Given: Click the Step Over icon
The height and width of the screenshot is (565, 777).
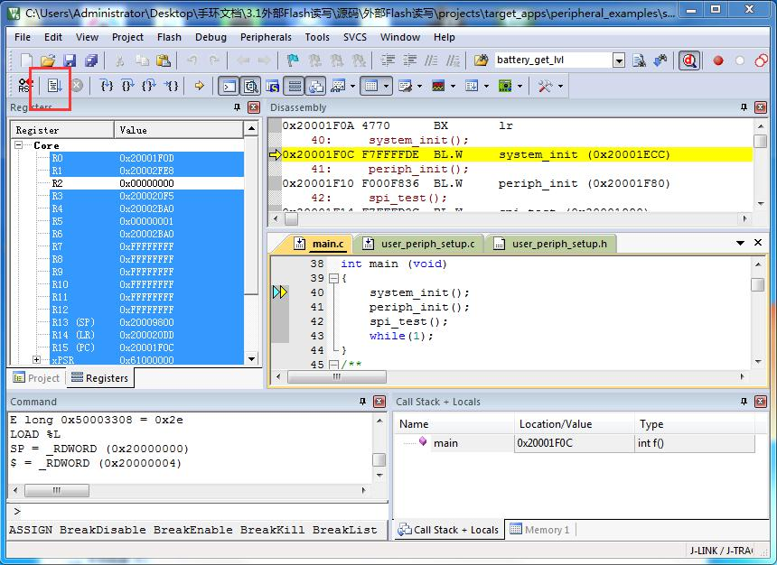Looking at the screenshot, I should pyautogui.click(x=127, y=86).
